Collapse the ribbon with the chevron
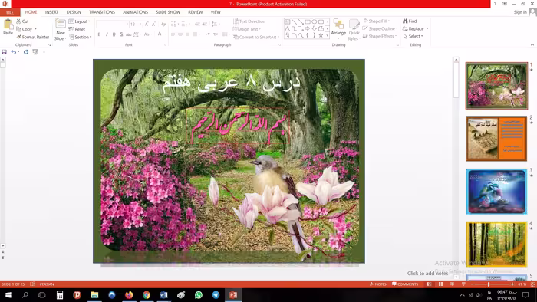The image size is (537, 302). coord(532,44)
